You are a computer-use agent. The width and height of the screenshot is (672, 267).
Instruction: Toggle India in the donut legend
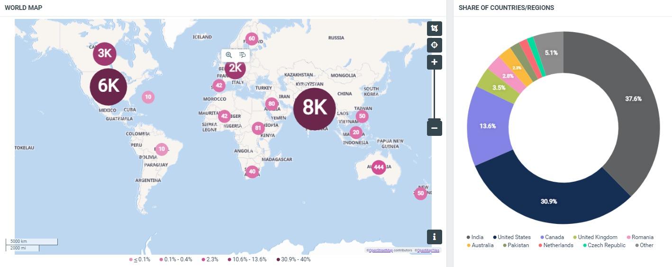click(474, 237)
